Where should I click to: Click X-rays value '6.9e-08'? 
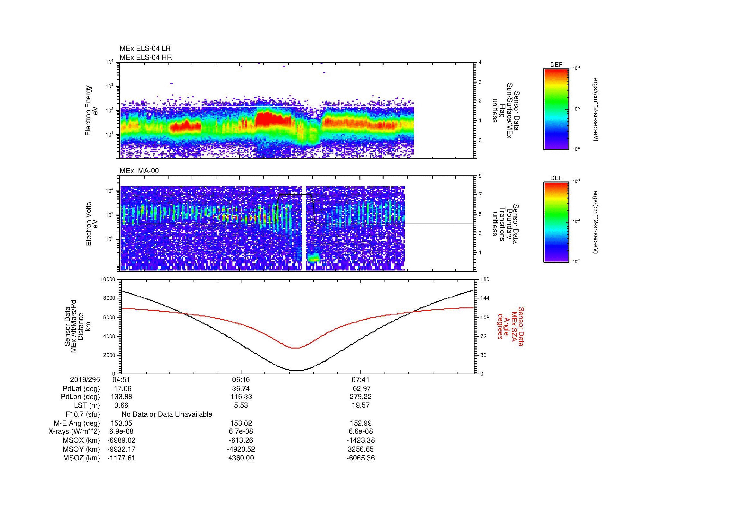(121, 431)
